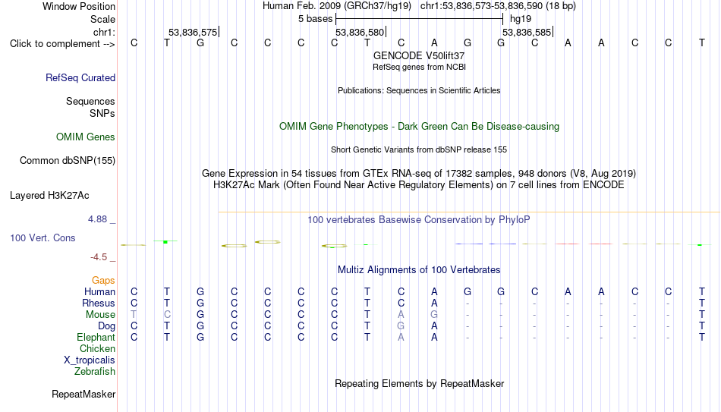The image size is (721, 412).
Task: Select the Sequences track label
Action: click(x=90, y=101)
